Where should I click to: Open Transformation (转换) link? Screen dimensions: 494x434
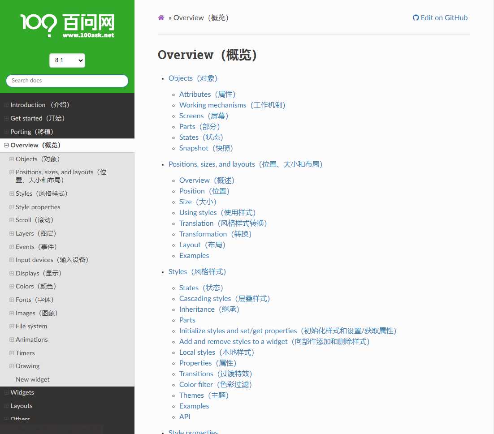[216, 234]
